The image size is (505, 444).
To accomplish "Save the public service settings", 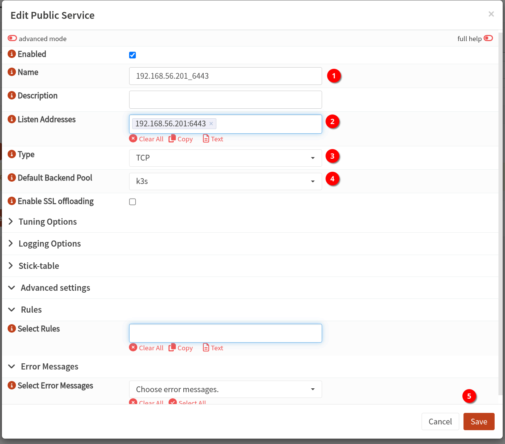I will click(478, 422).
